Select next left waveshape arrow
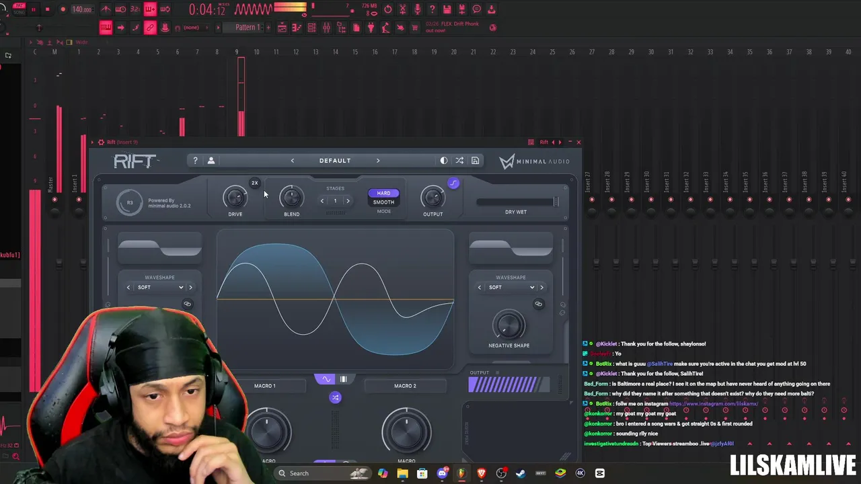861x484 pixels. pyautogui.click(x=190, y=288)
